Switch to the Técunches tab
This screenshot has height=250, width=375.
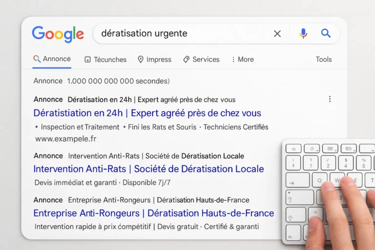pos(105,60)
